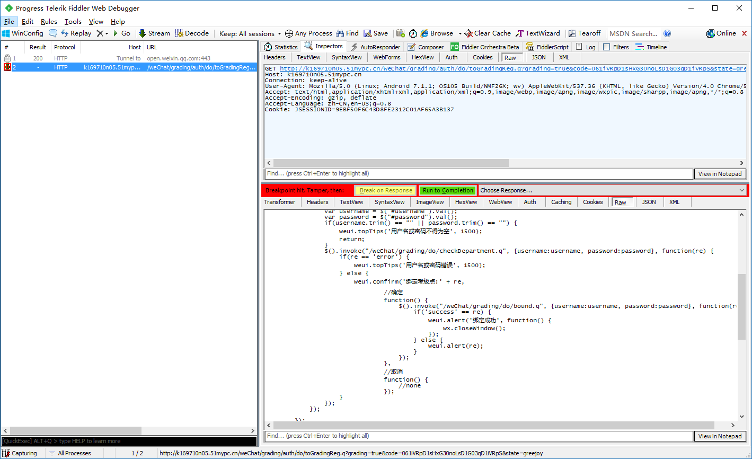The width and height of the screenshot is (752, 459).
Task: Close the toolbar with the red X
Action: pos(744,33)
